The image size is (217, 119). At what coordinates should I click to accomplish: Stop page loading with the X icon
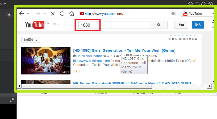coord(53,14)
